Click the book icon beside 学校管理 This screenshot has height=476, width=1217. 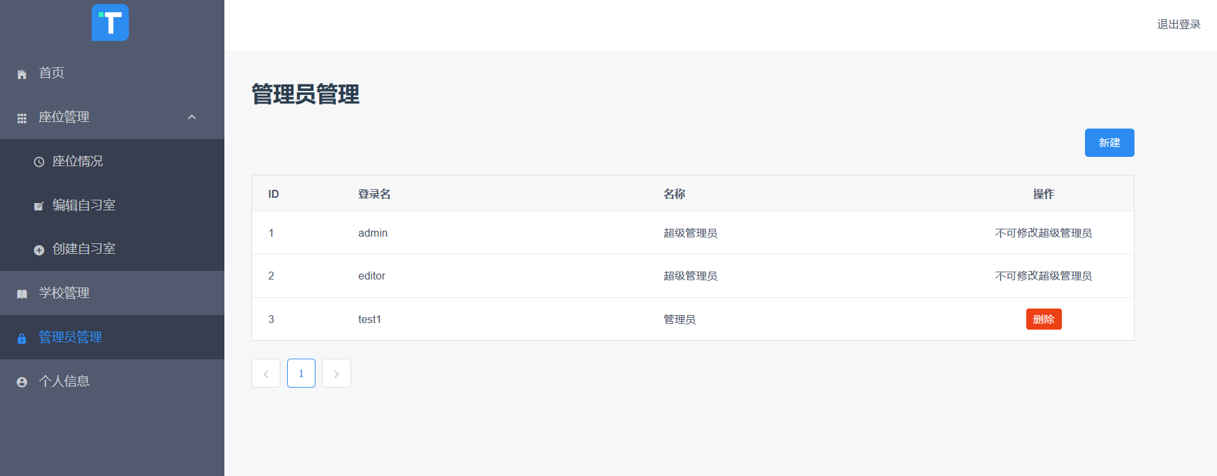pyautogui.click(x=22, y=294)
